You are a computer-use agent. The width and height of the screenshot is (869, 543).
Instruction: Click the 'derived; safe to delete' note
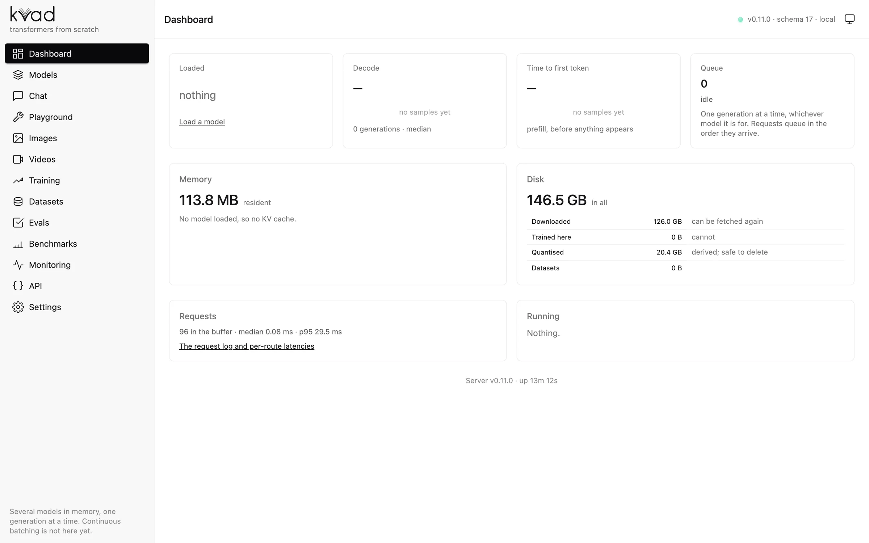click(729, 252)
